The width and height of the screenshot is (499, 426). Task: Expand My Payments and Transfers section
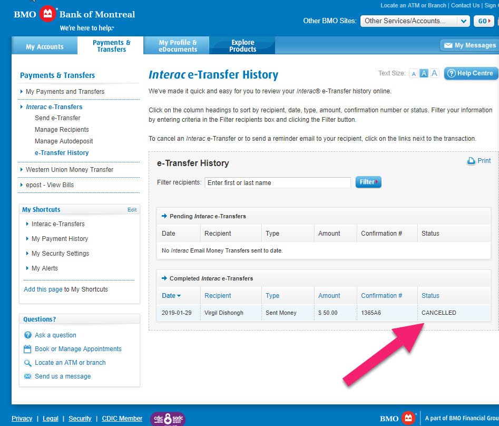(65, 92)
